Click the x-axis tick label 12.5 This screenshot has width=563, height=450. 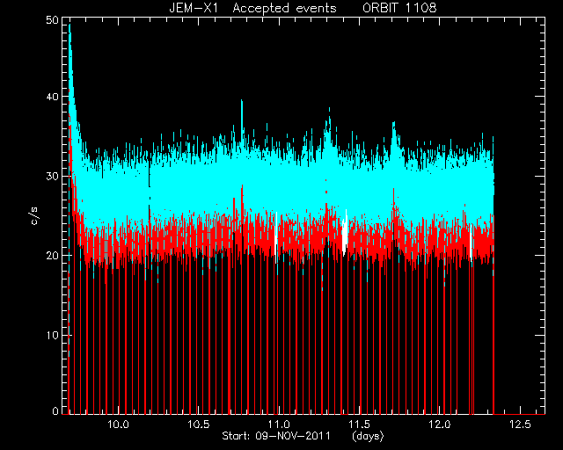[x=520, y=425]
